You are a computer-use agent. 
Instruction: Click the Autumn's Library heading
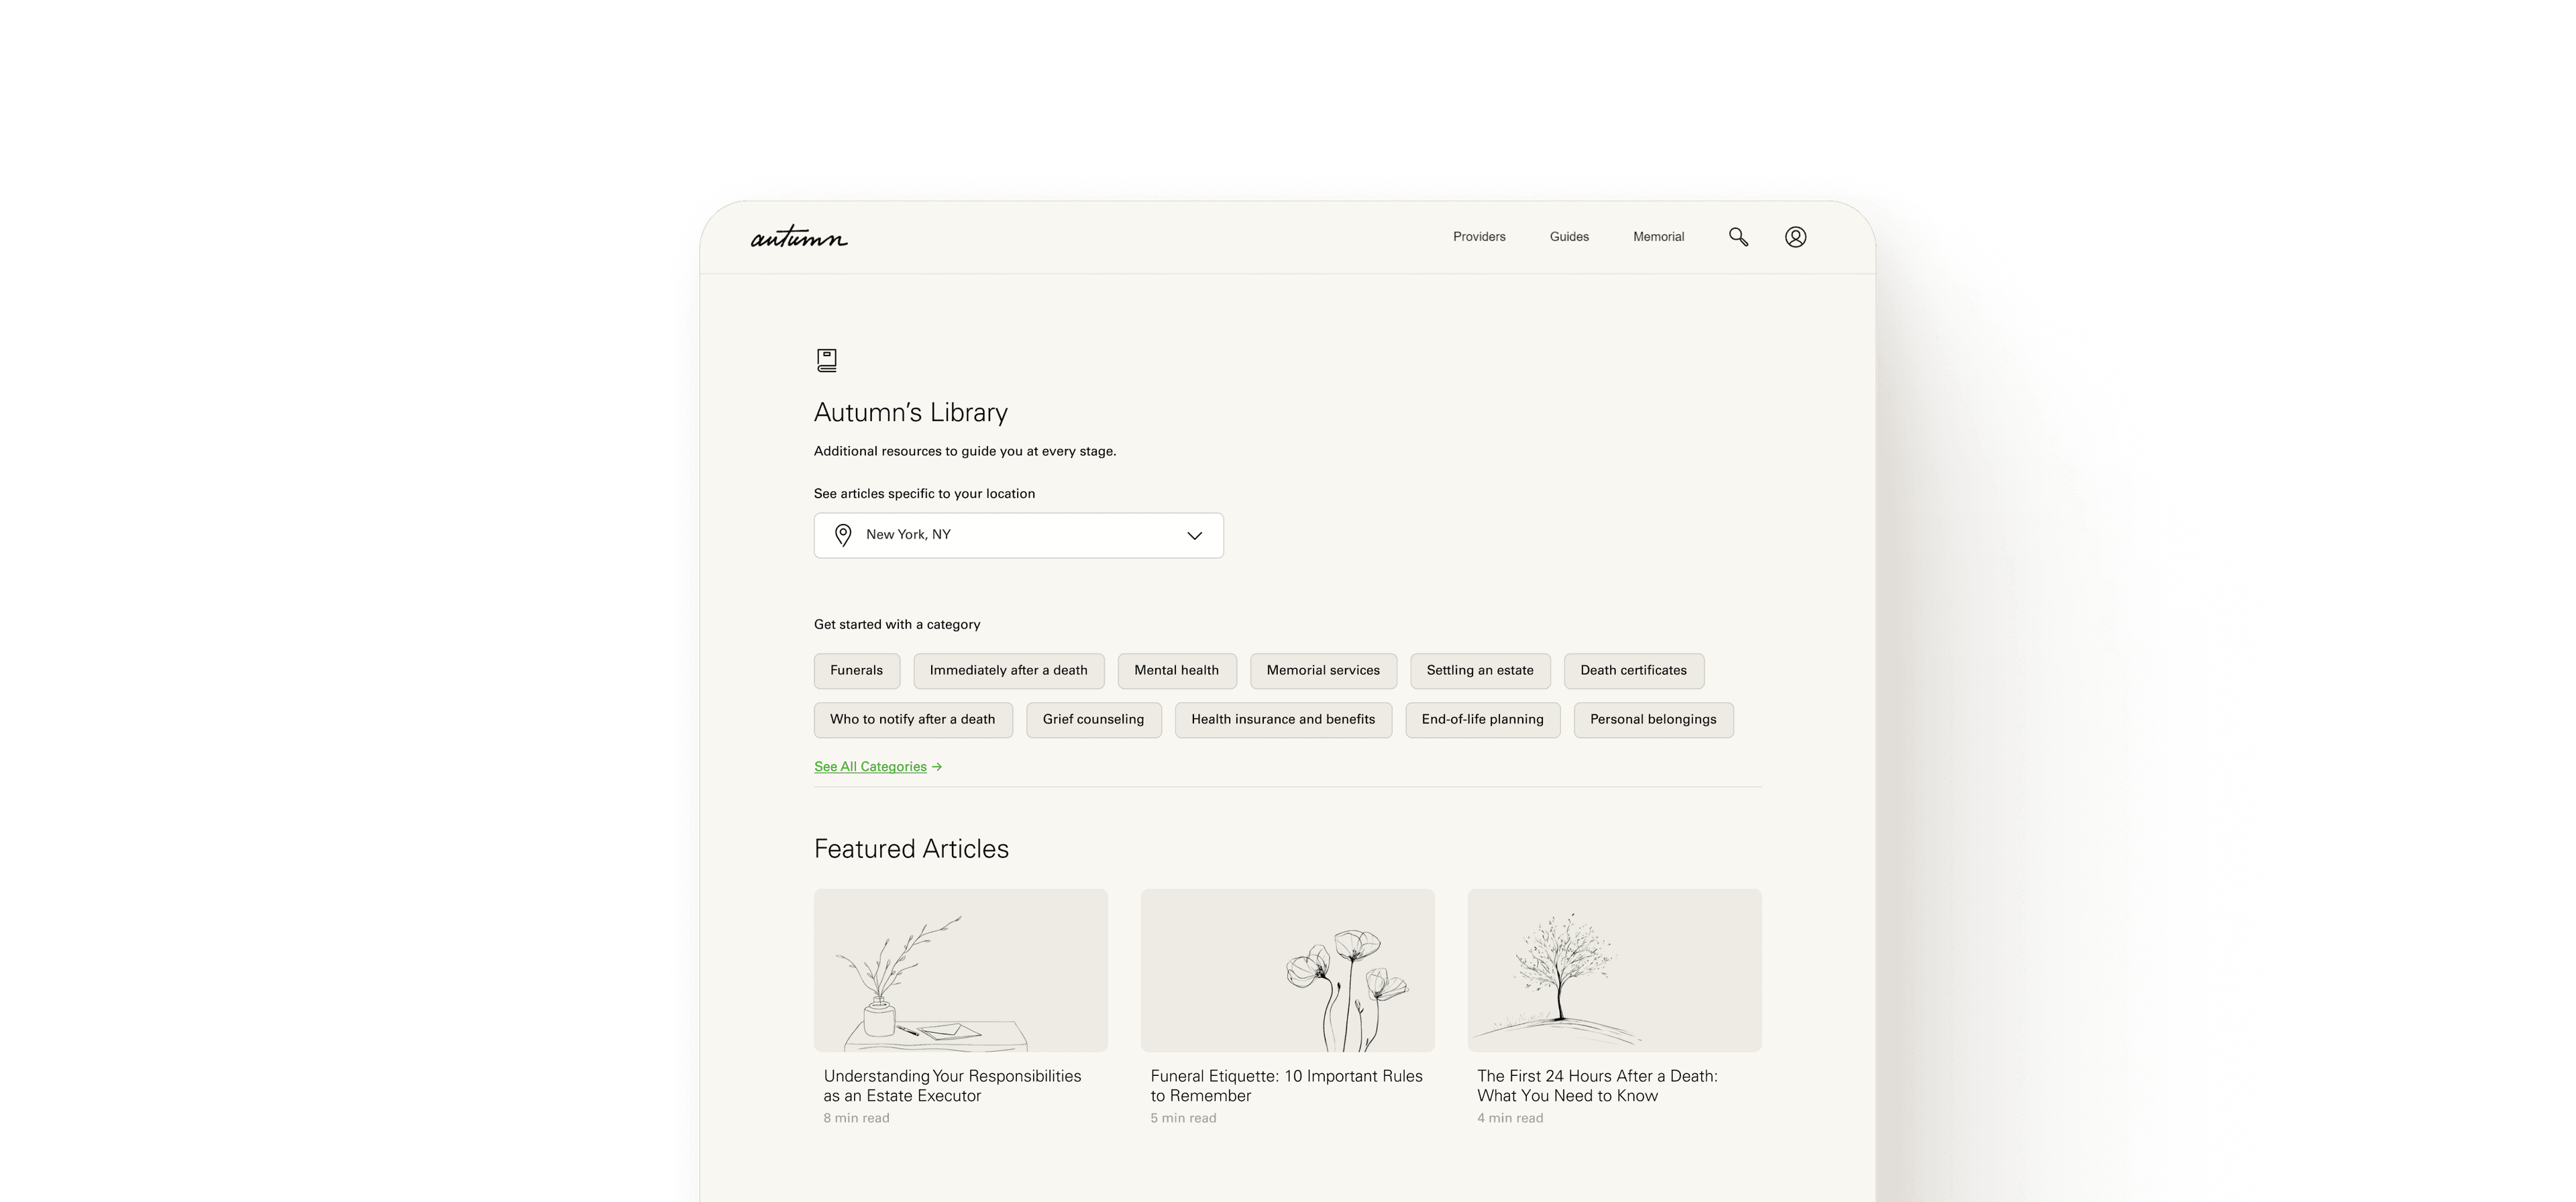911,413
